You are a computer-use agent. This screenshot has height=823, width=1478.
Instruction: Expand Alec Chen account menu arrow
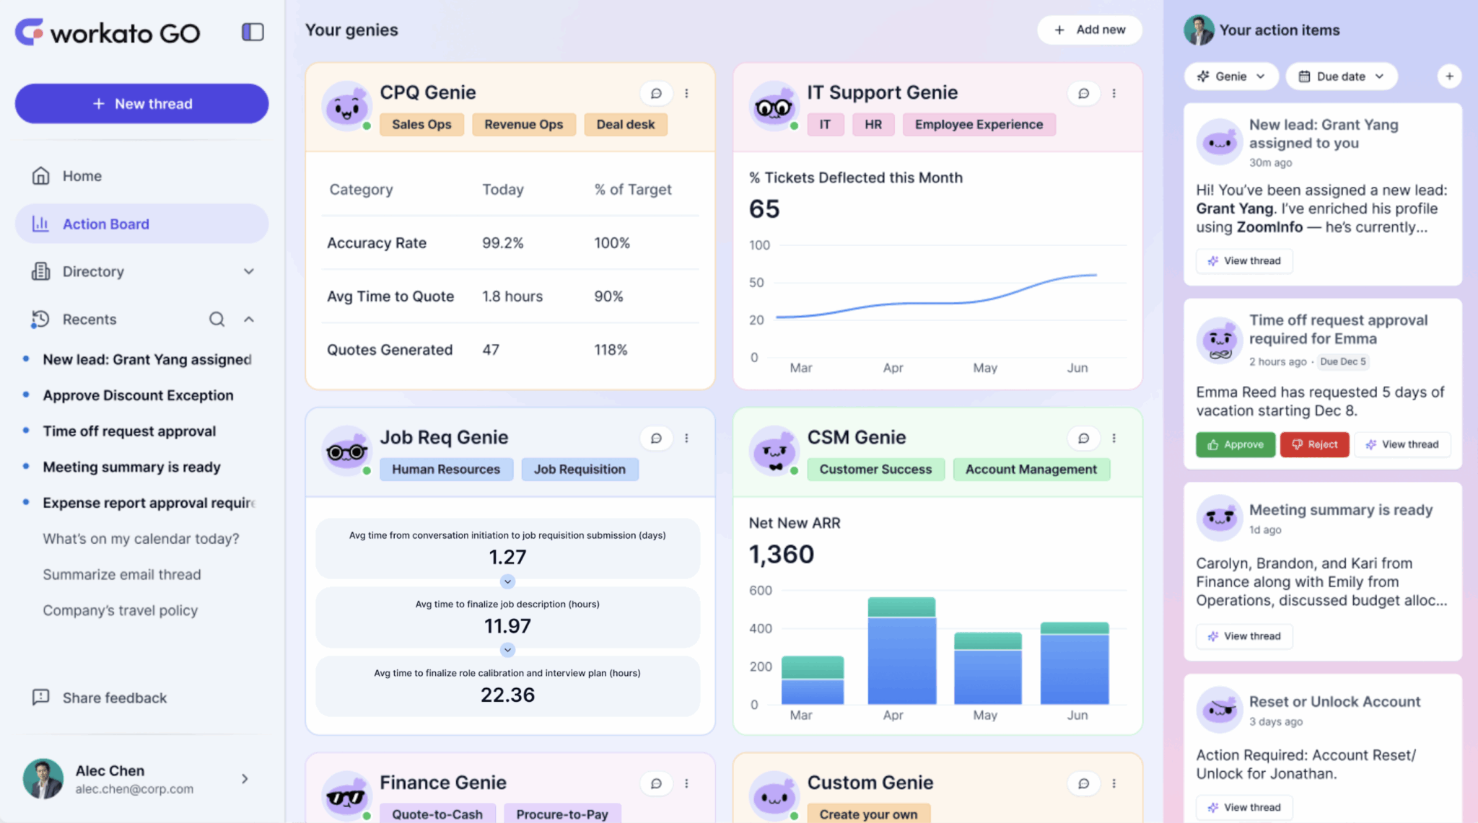pyautogui.click(x=245, y=778)
